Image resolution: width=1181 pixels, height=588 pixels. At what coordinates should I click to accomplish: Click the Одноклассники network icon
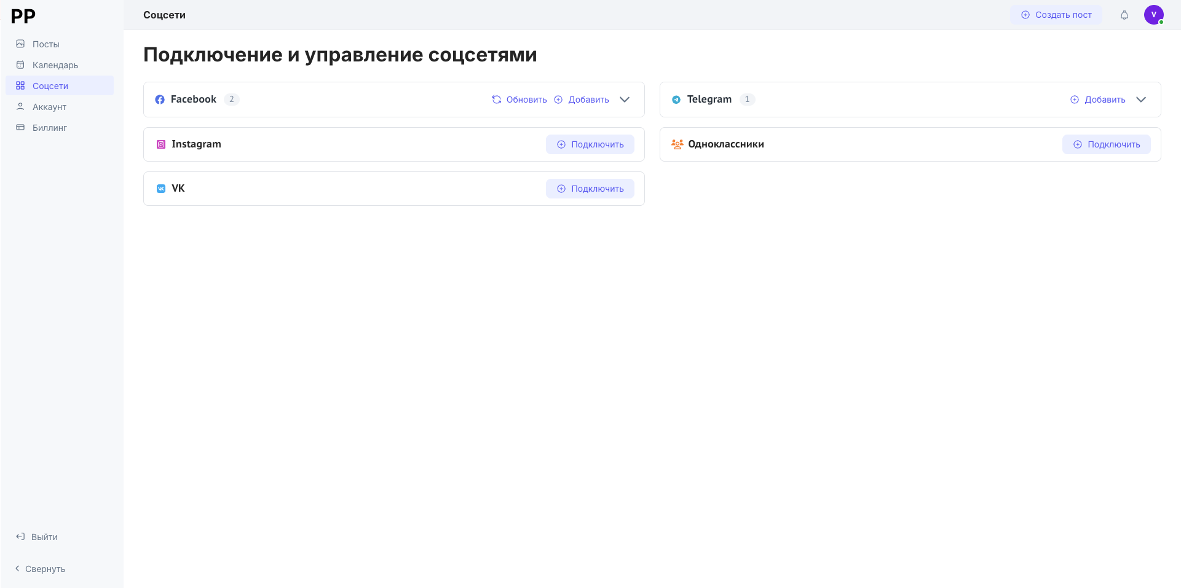click(x=677, y=144)
